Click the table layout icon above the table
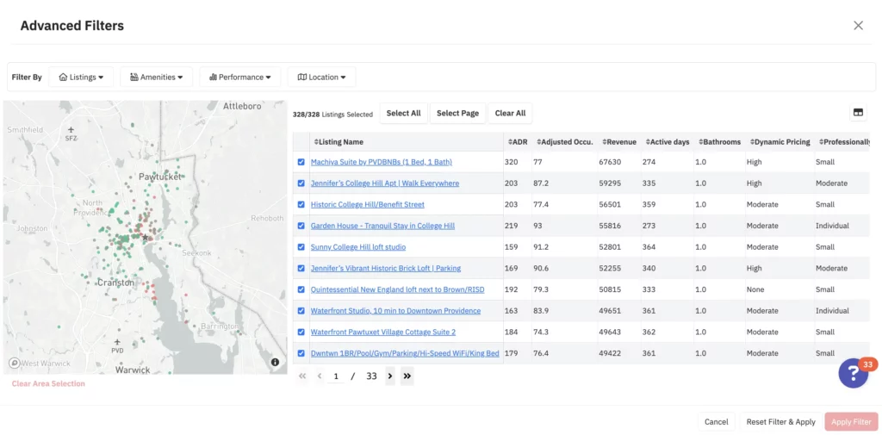This screenshot has width=882, height=435. pos(858,113)
